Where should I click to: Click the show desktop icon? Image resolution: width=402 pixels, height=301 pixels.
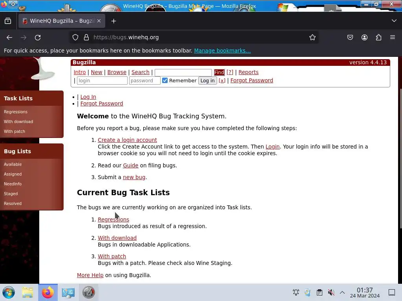pos(392,292)
